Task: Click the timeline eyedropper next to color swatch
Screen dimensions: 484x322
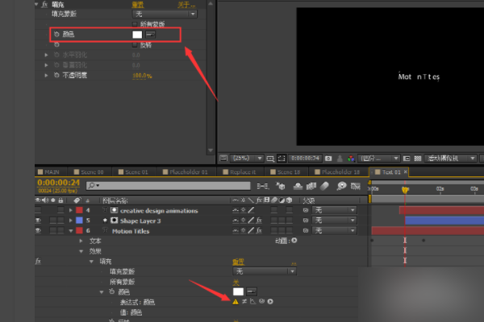Action: [251, 291]
